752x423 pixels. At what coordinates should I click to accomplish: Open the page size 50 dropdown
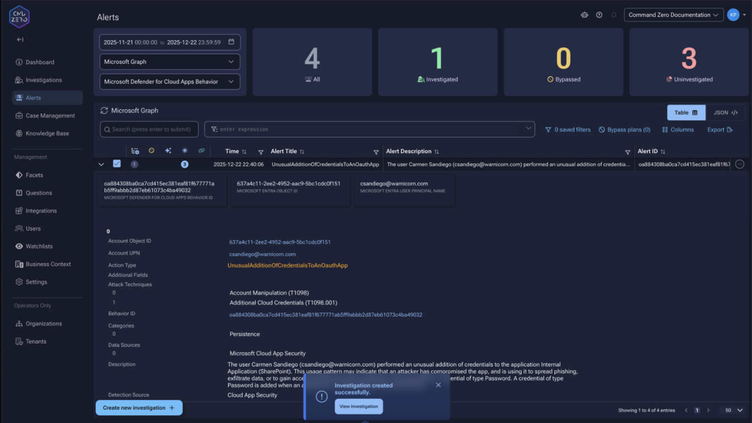pyautogui.click(x=734, y=410)
